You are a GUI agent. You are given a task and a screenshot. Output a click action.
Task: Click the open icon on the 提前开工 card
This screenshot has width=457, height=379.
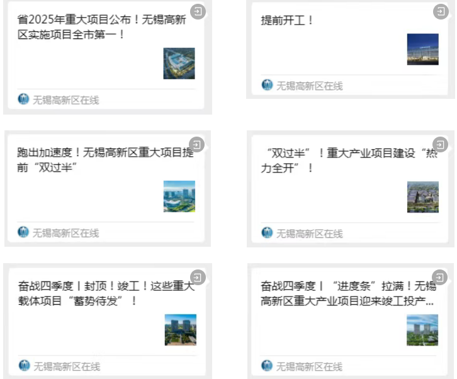(441, 11)
